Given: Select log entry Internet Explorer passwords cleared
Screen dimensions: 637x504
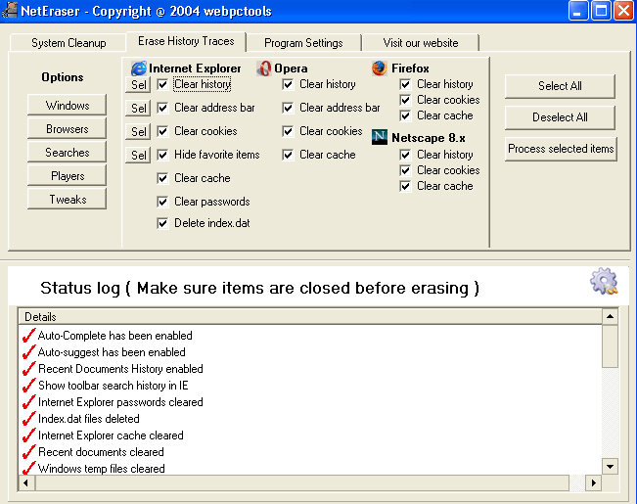Looking at the screenshot, I should coord(120,402).
